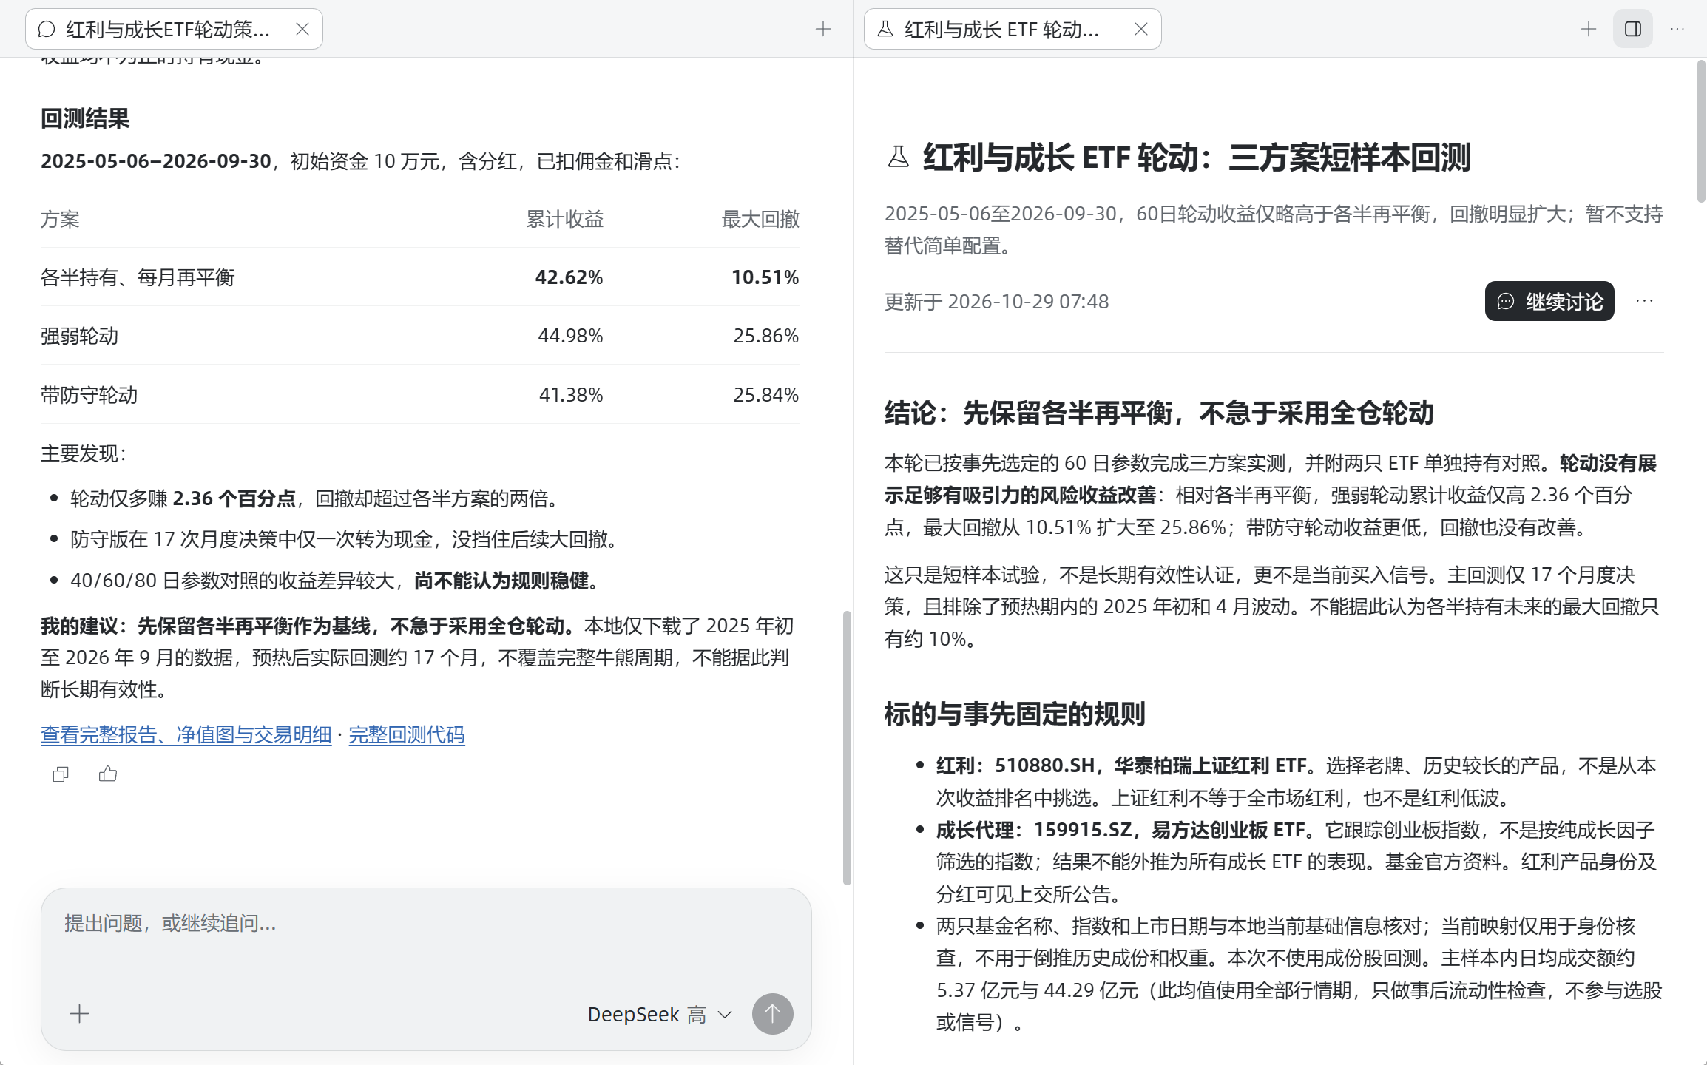This screenshot has width=1707, height=1065.
Task: Click the 各半持有、每月再平衡 row label
Action: point(138,277)
